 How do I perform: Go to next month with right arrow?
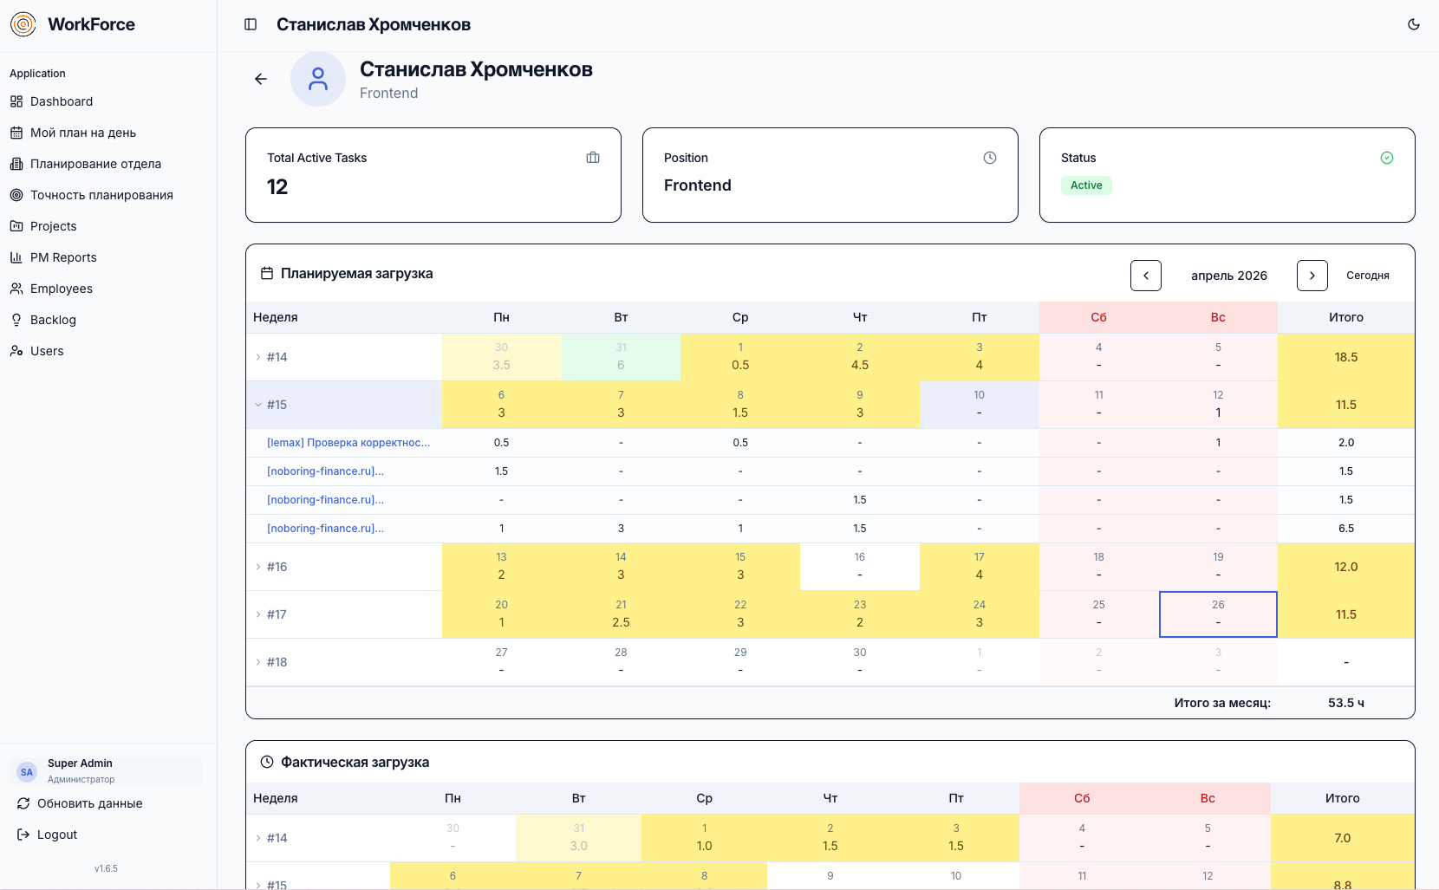(1312, 275)
